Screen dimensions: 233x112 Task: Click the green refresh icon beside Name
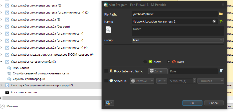pyautogui.click(x=221, y=21)
